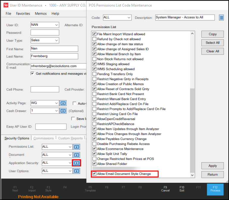Open the Cash Drawer settings icon
Image resolution: width=229 pixels, height=200 pixels.
[63, 111]
